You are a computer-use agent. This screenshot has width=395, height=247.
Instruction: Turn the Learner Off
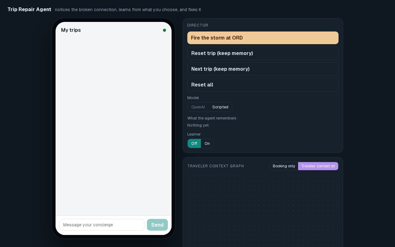click(194, 144)
